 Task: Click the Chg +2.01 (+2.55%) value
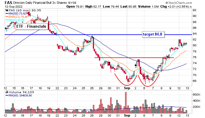pyautogui.click(x=175, y=6)
